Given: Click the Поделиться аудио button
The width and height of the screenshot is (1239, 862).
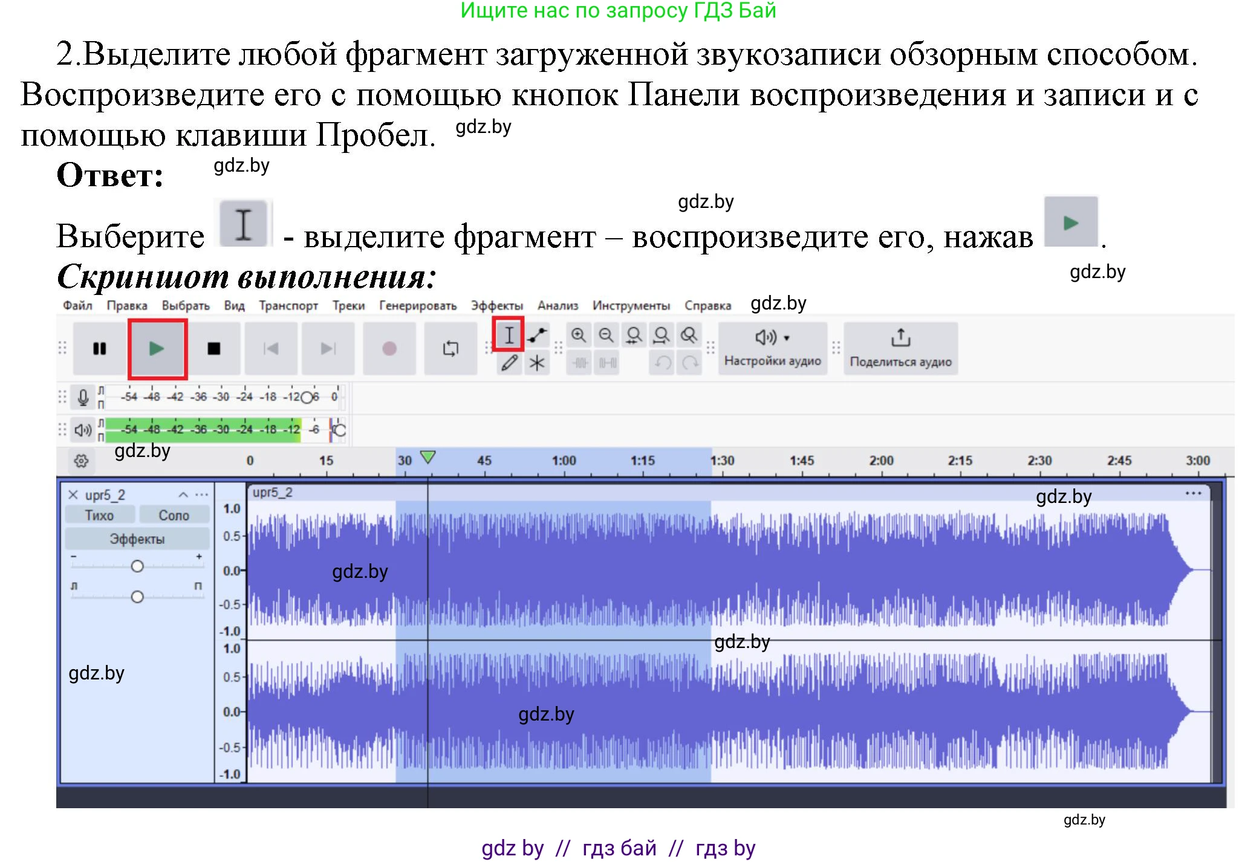Looking at the screenshot, I should pos(900,348).
